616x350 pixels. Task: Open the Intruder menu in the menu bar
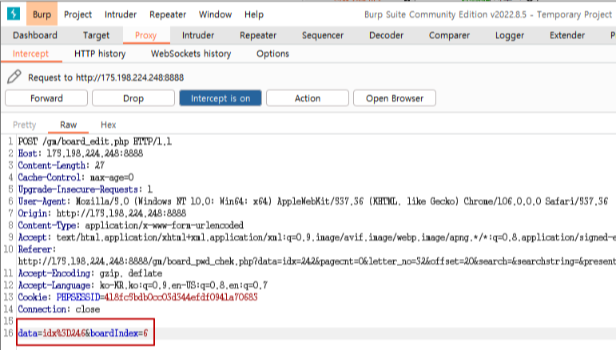[120, 14]
